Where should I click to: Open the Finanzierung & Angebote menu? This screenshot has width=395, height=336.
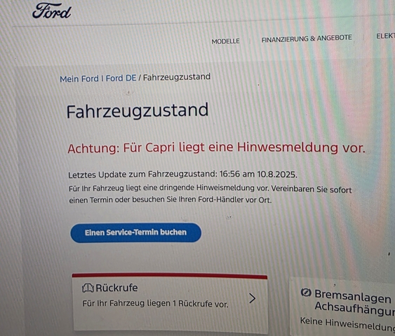[307, 38]
